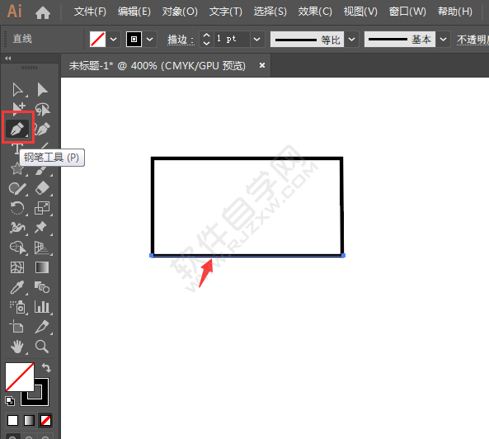This screenshot has height=439, width=489.
Task: Expand the fill color dropdown
Action: (114, 40)
